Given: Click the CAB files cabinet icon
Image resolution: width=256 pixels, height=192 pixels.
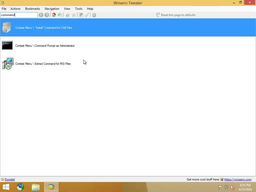Looking at the screenshot, I should tap(7, 27).
